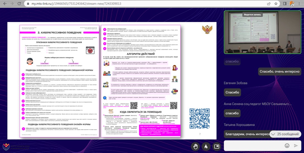Toggle picture-in-picture layout button

[x=216, y=146]
